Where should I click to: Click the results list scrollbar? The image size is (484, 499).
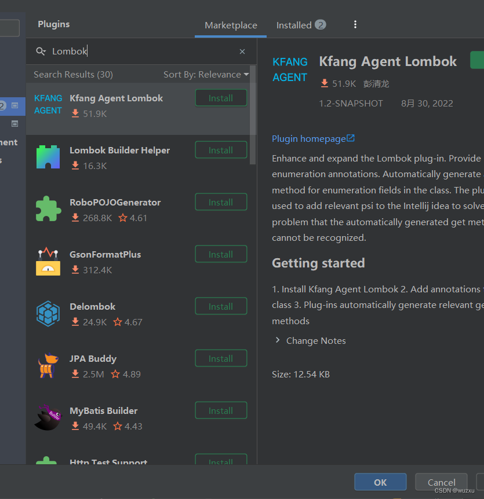tap(253, 115)
